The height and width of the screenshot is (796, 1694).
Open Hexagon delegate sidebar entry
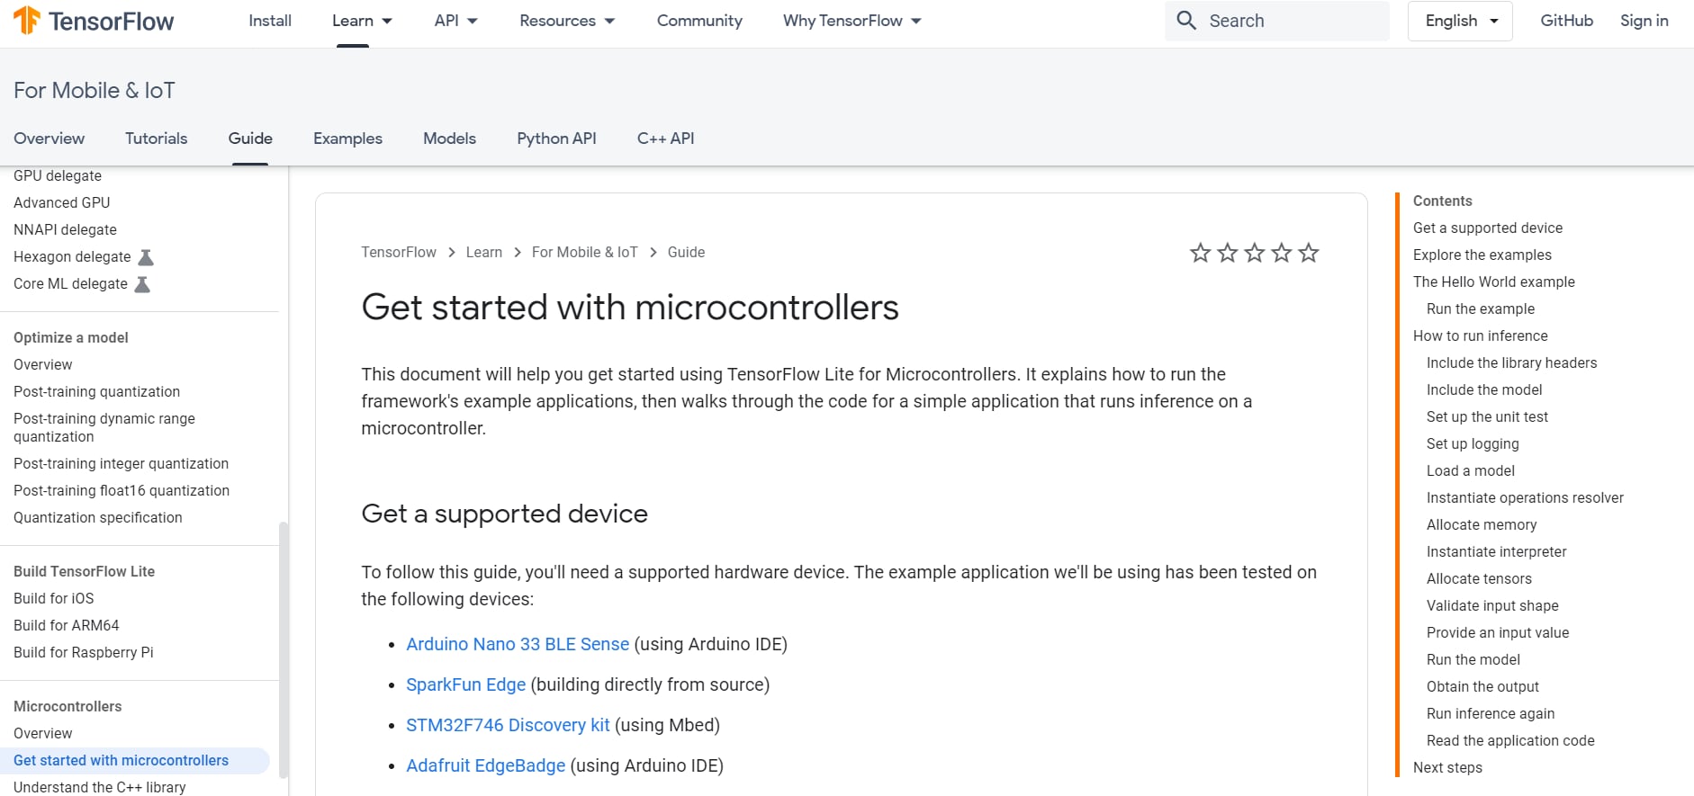coord(72,256)
